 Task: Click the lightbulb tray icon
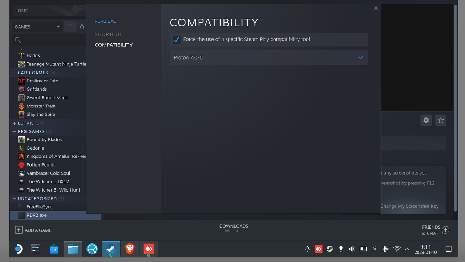[341, 249]
